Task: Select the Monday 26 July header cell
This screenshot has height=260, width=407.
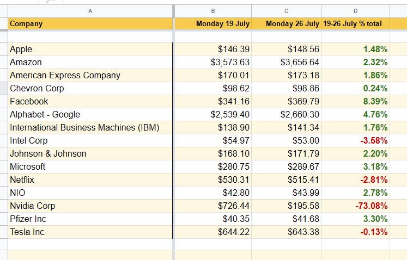Action: (286, 23)
